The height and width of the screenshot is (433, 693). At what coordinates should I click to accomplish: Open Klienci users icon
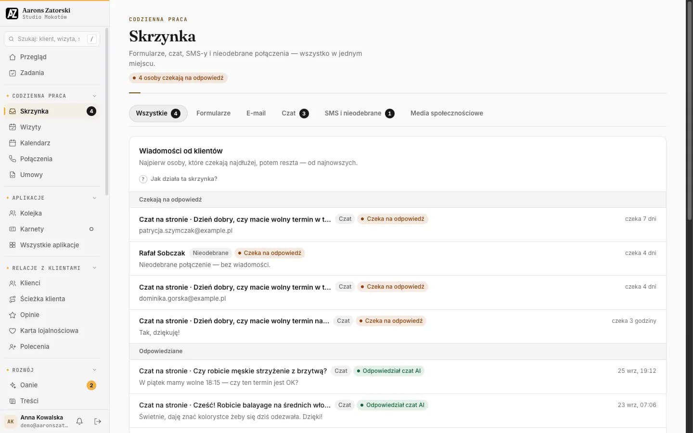[x=13, y=283]
